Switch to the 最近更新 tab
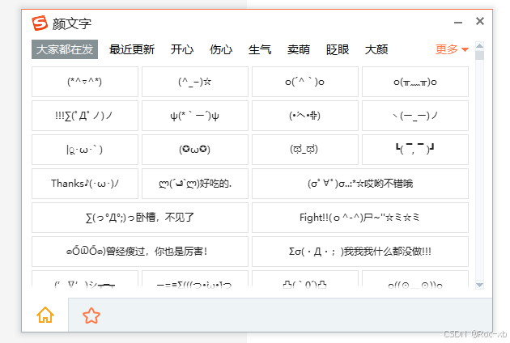The height and width of the screenshot is (343, 510). point(132,49)
